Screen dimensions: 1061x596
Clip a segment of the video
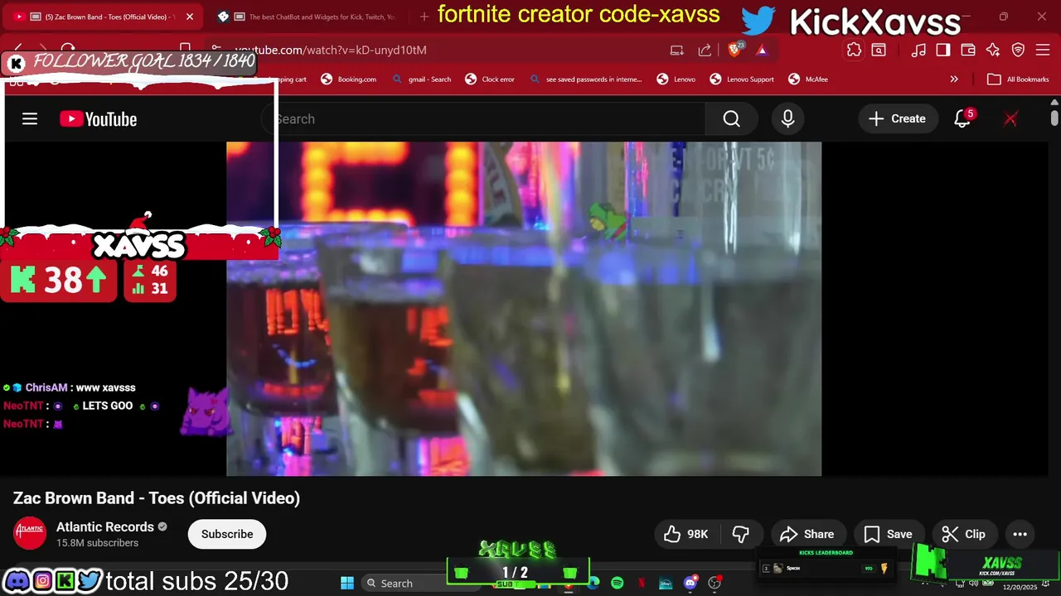coord(964,534)
